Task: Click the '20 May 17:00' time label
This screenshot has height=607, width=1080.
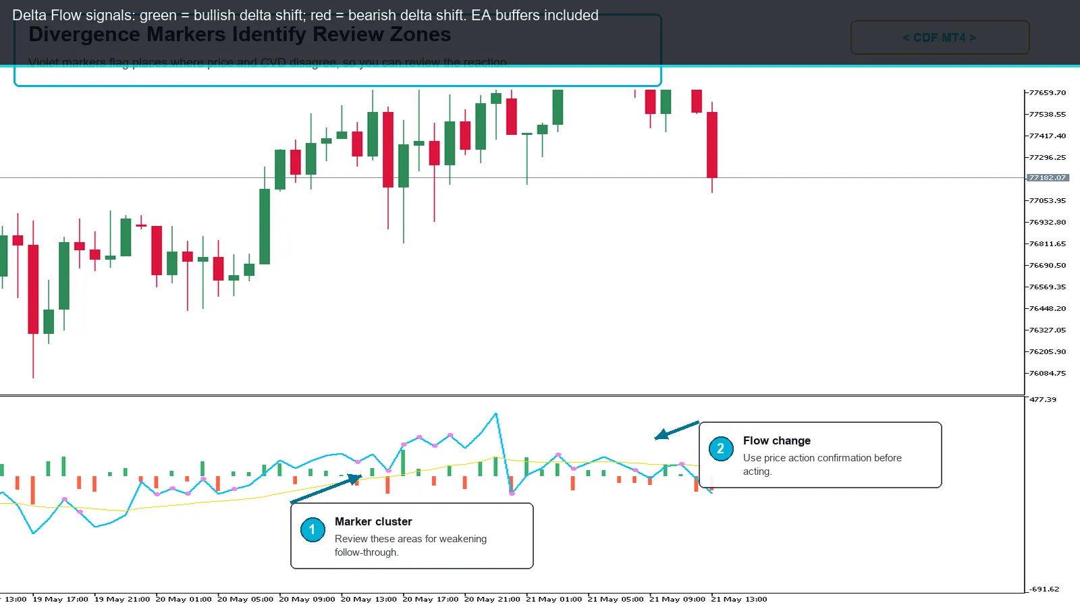Action: coord(431,599)
